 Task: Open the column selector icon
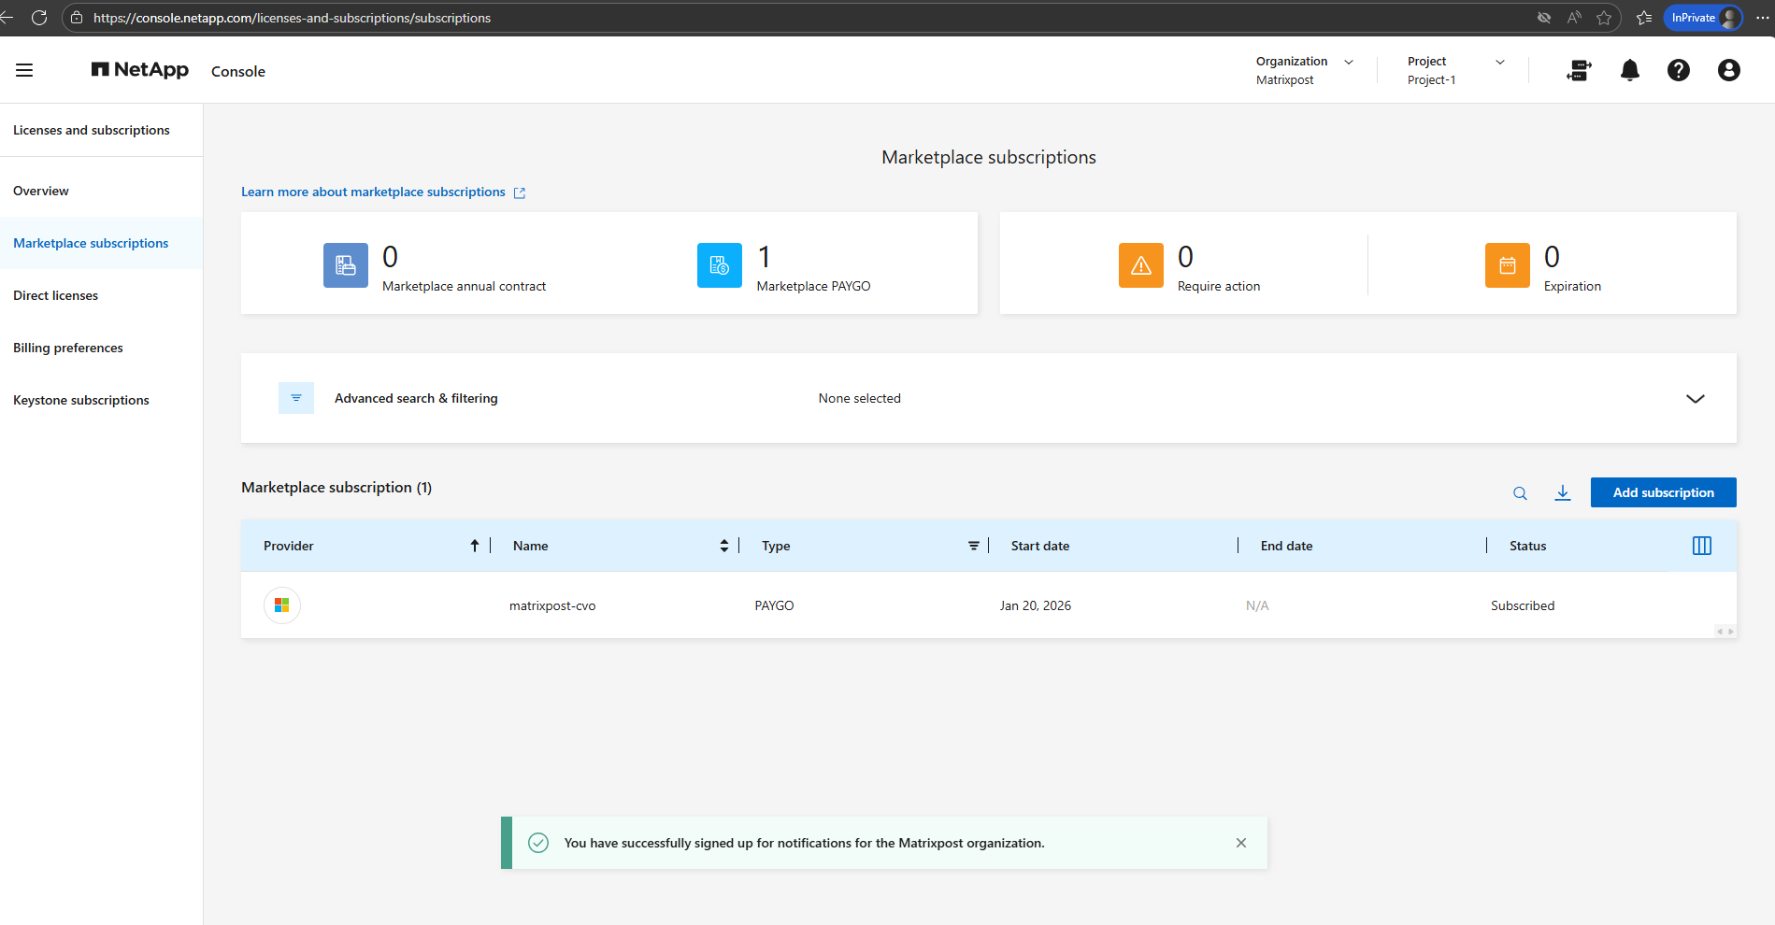1701,546
